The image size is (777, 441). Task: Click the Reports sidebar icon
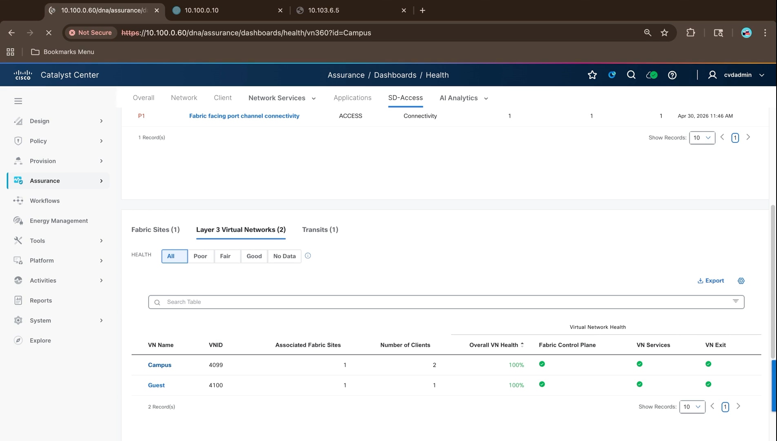[18, 300]
